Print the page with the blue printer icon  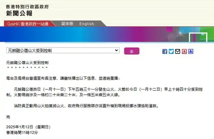click(x=191, y=52)
